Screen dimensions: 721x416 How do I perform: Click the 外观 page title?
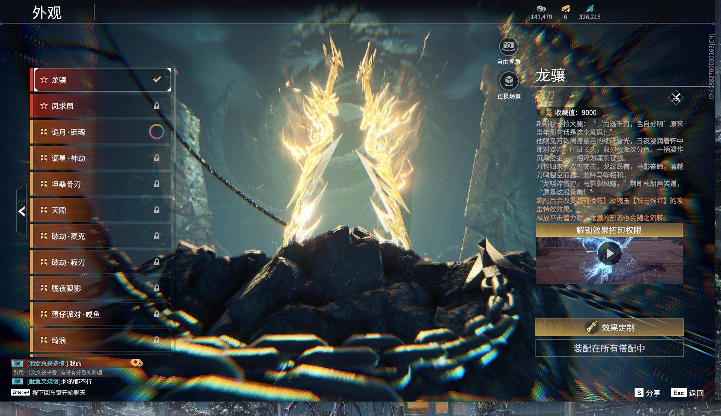(47, 13)
